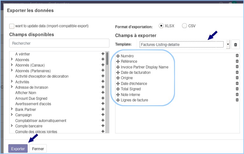Remove Lignes de facture field via trash icon
Image resolution: width=244 pixels, height=154 pixels.
[x=237, y=100]
